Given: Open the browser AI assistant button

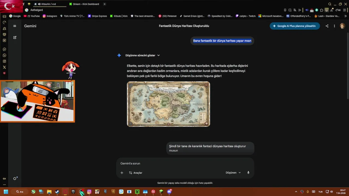Looking at the screenshot, I should (x=338, y=10).
